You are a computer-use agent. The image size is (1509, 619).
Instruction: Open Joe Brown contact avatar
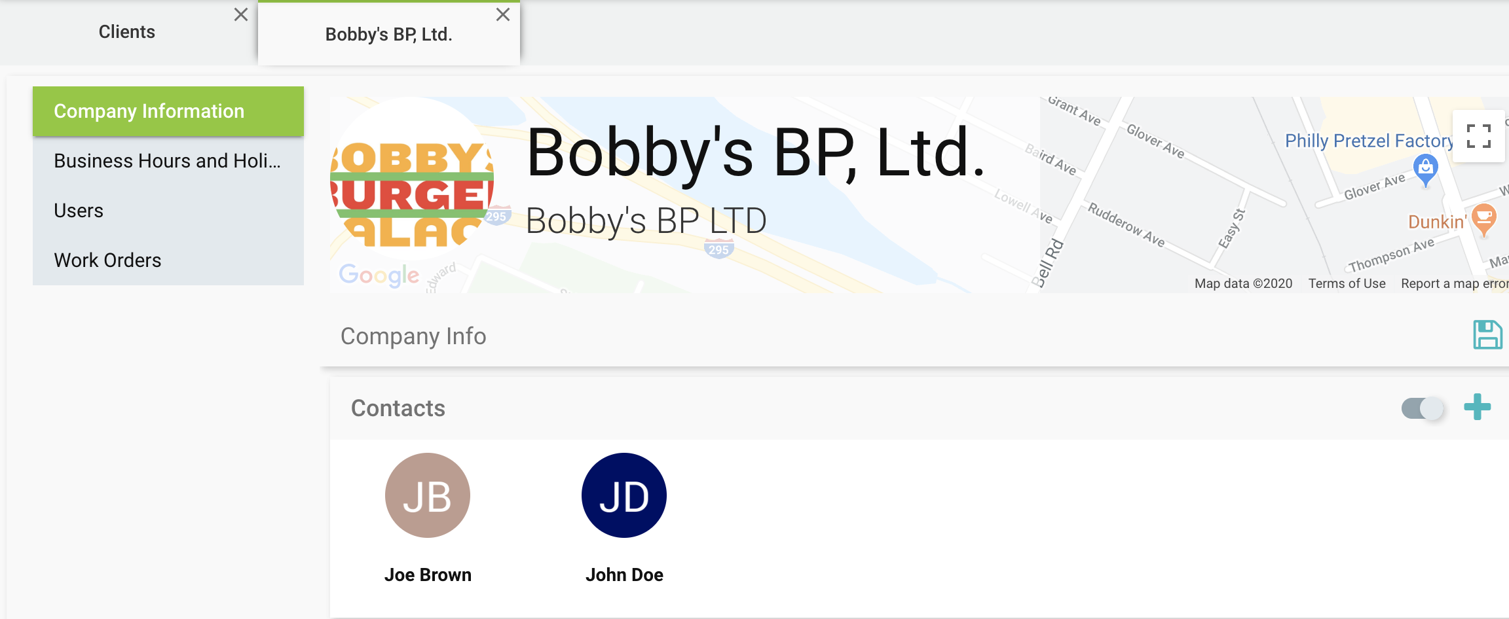point(428,495)
